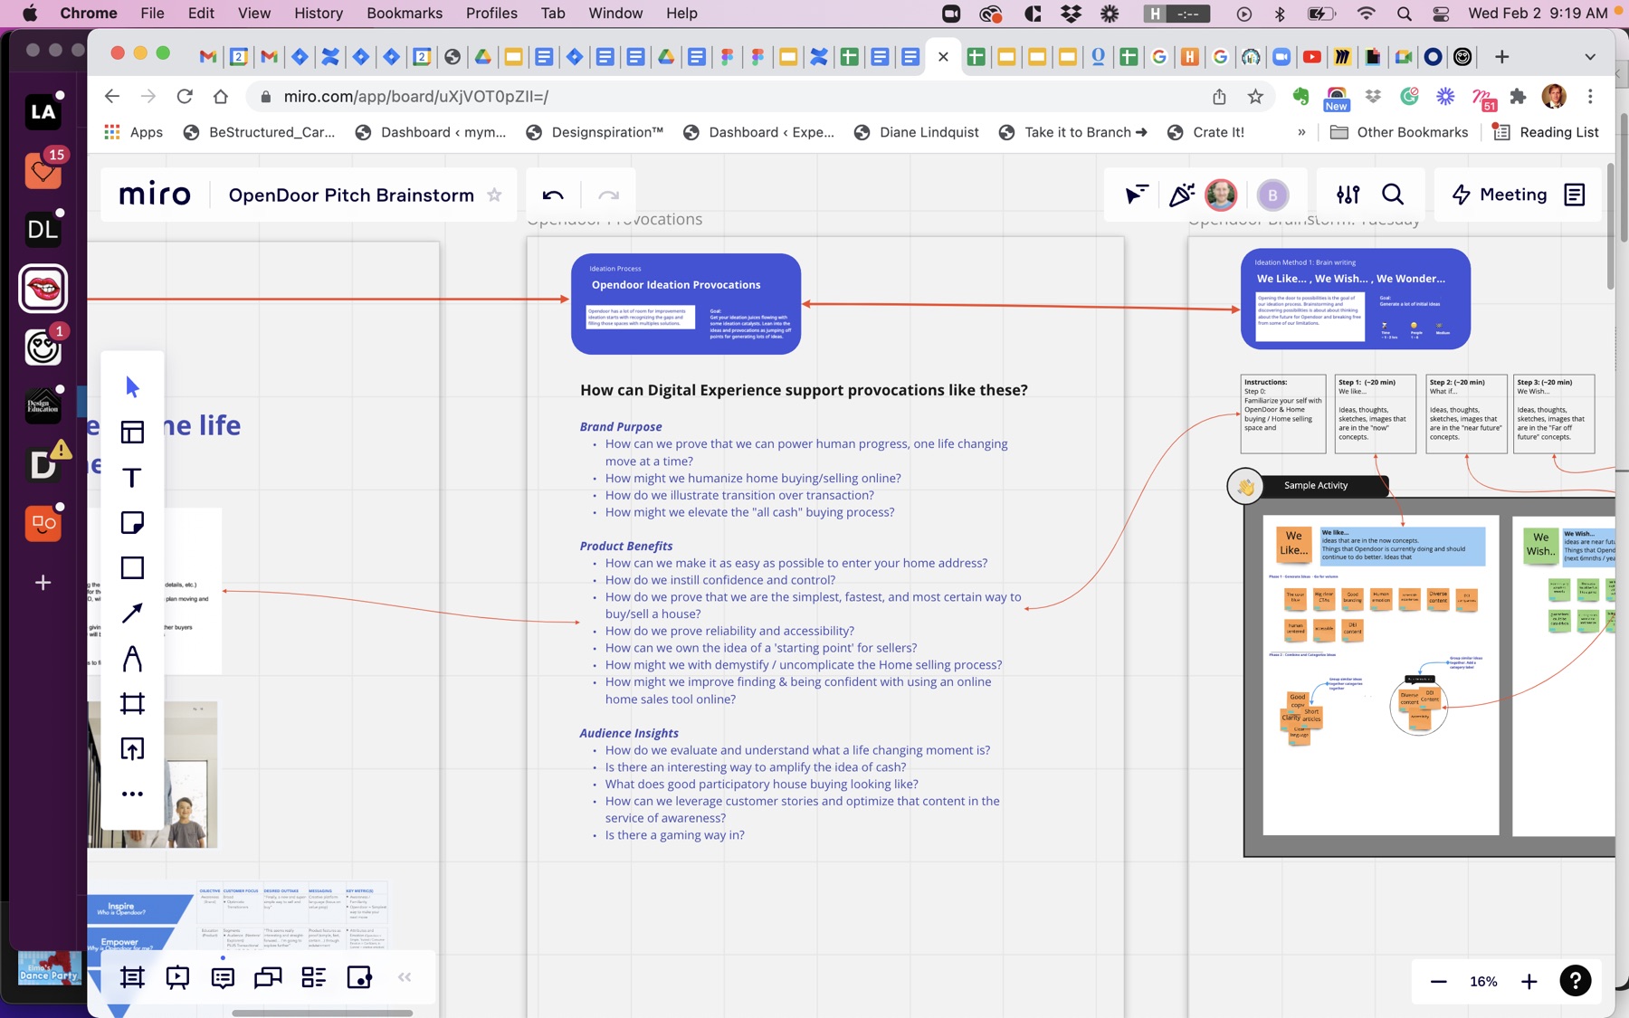Open the History menu
Screen dimensions: 1629x1018
click(x=319, y=13)
